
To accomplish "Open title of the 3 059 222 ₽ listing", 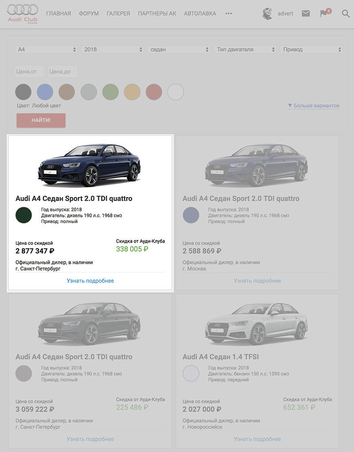I will (x=74, y=357).
